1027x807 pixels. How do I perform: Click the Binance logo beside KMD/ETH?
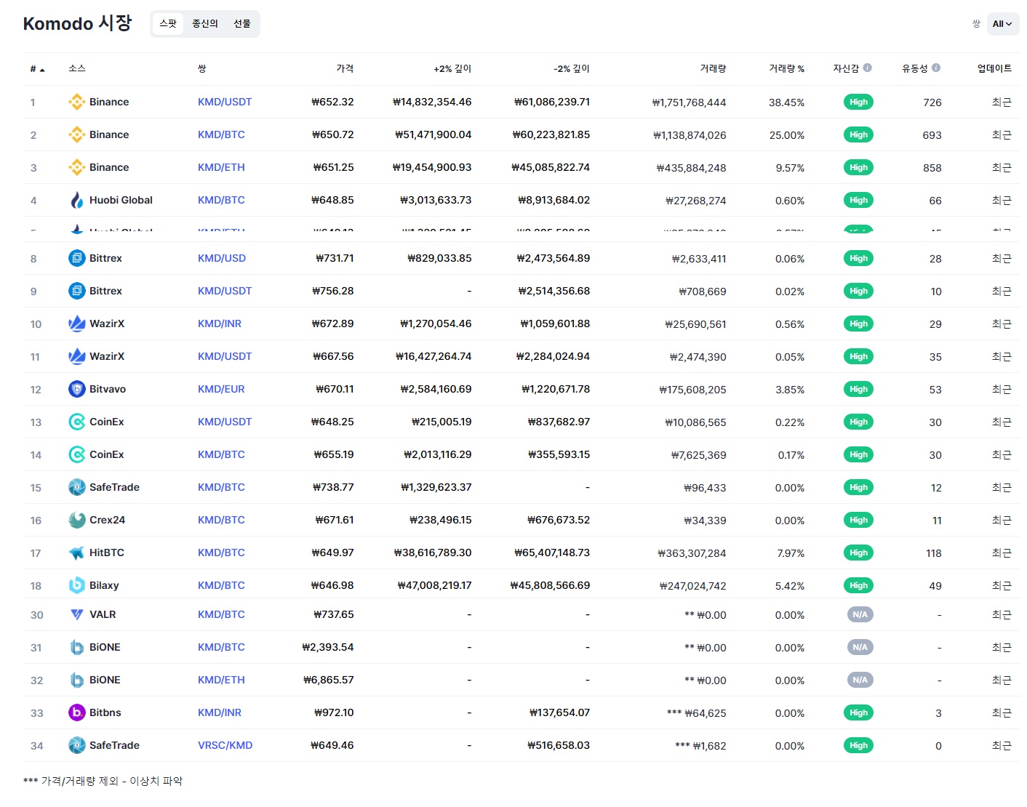[x=76, y=167]
